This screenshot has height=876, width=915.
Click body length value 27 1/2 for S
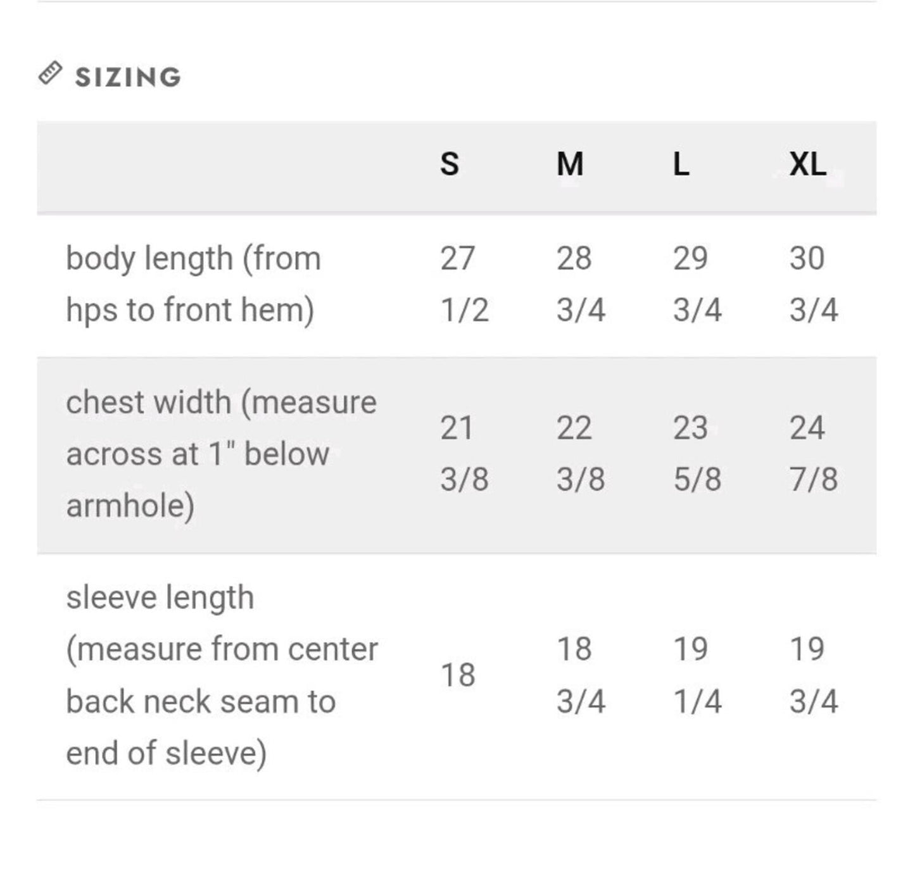[464, 284]
